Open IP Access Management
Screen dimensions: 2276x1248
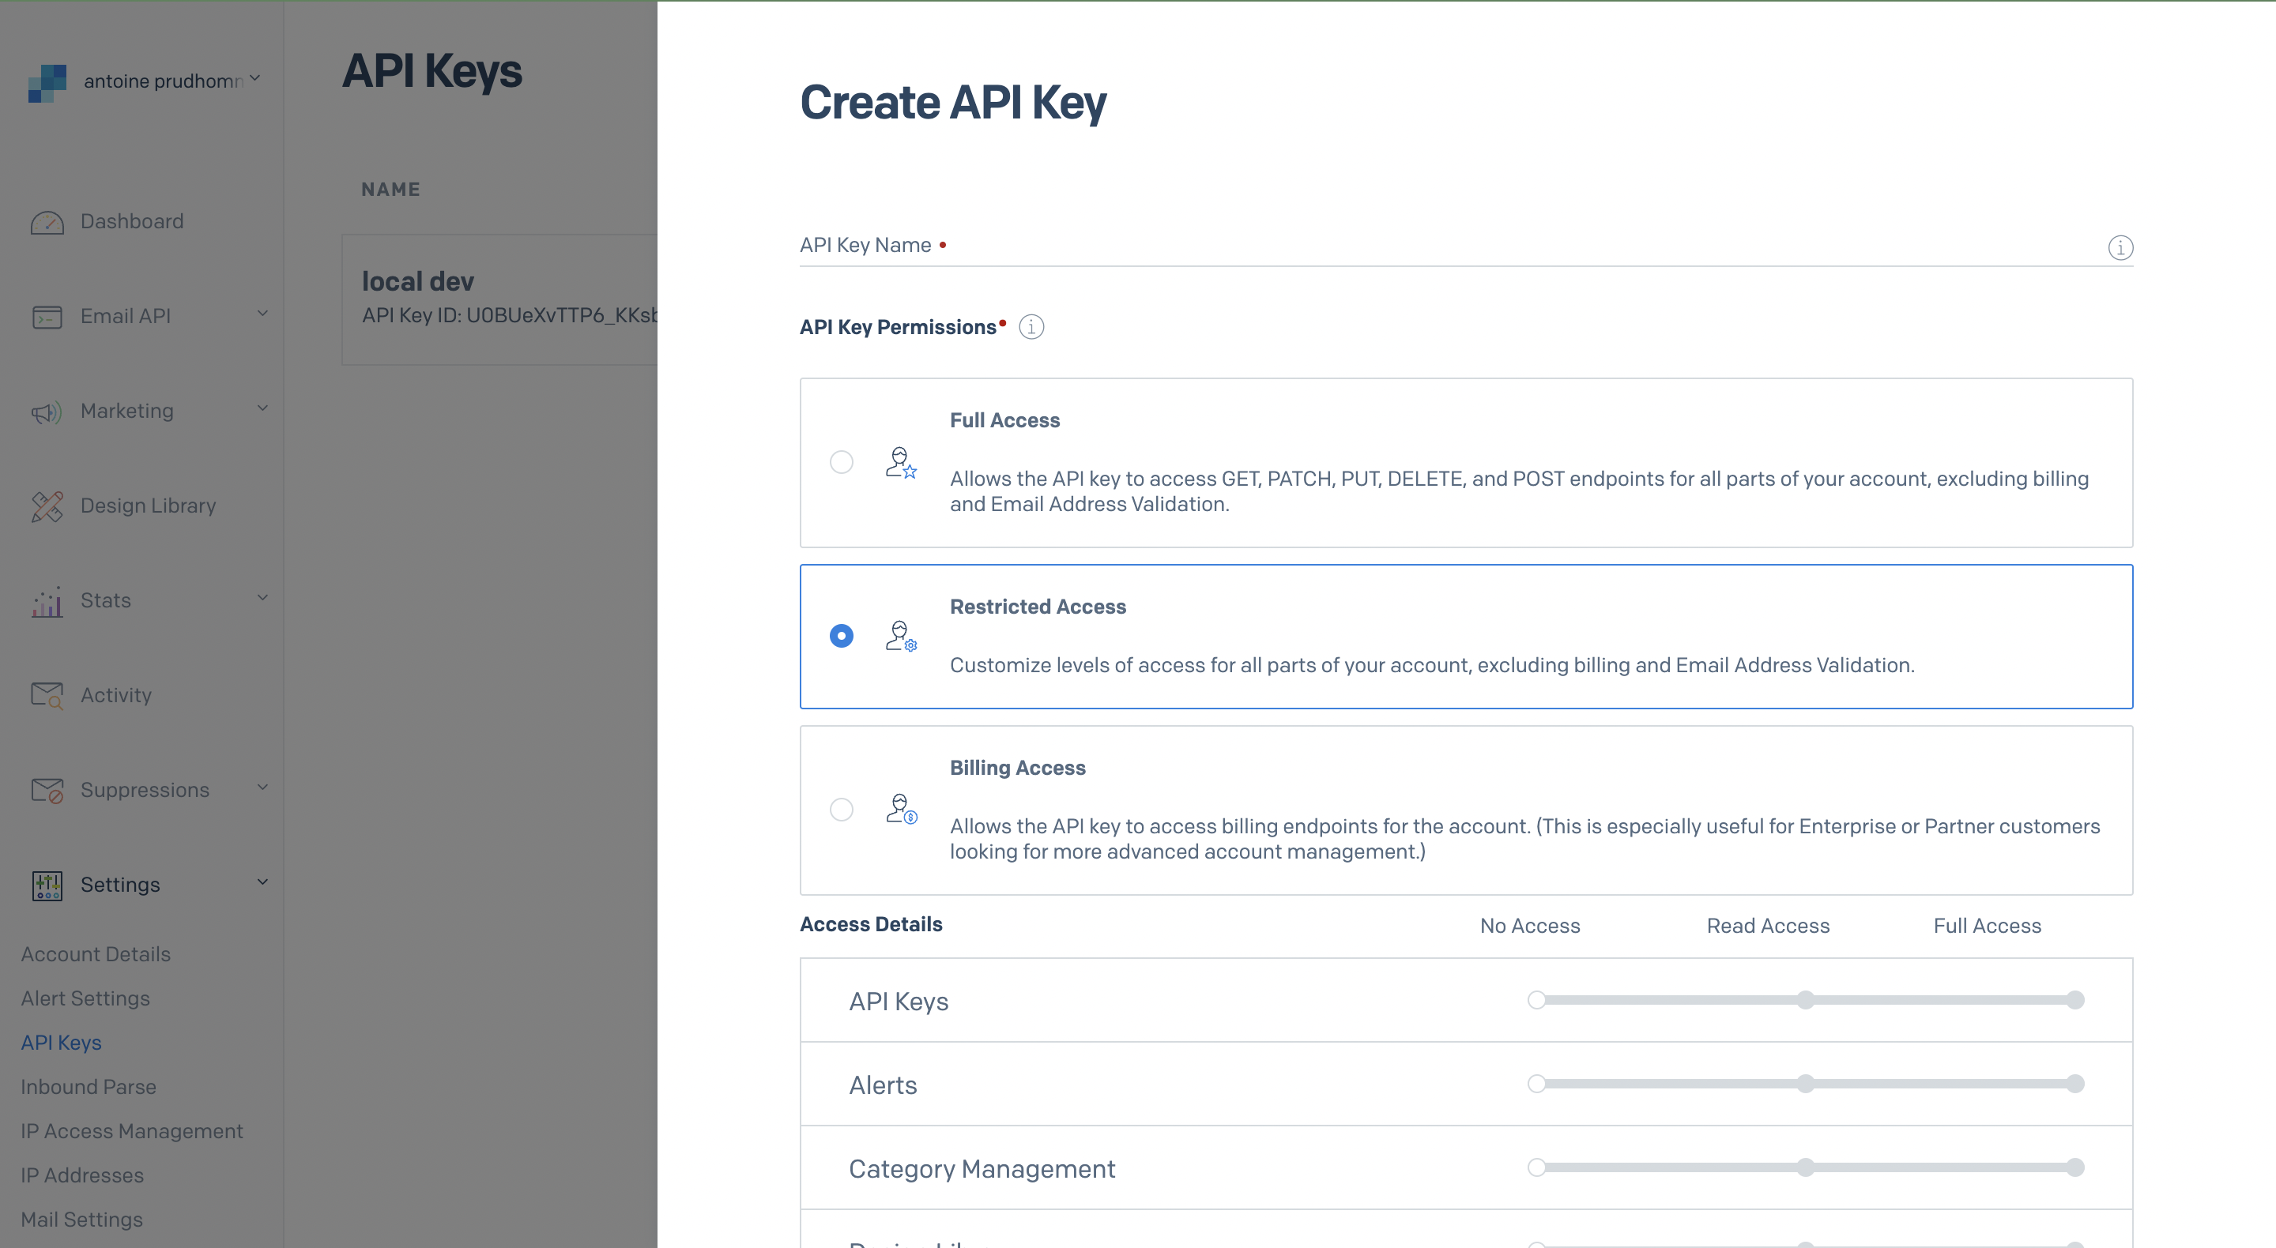(x=132, y=1131)
